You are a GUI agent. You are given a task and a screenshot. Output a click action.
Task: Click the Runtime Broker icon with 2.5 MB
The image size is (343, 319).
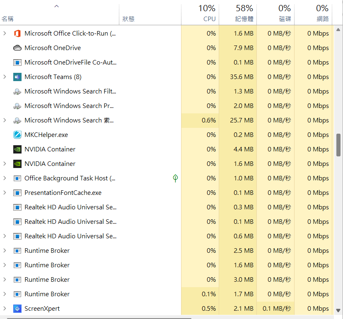click(17, 251)
